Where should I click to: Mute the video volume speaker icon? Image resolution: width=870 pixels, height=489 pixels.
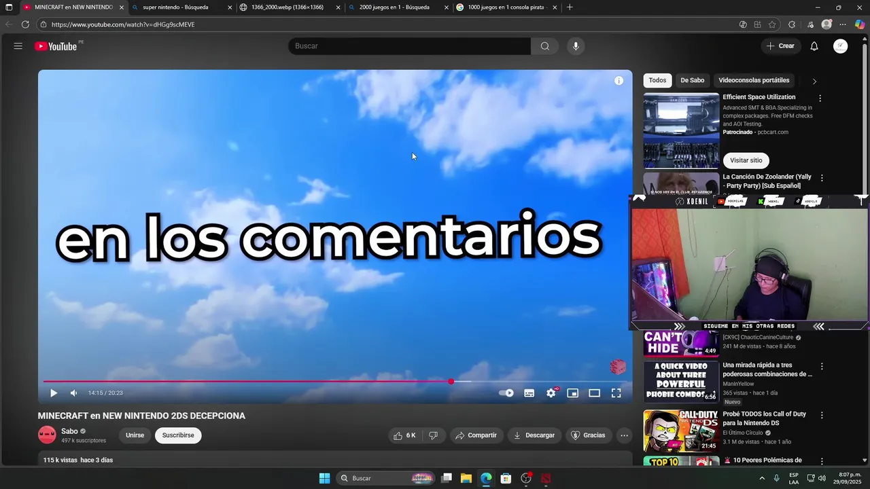point(73,393)
